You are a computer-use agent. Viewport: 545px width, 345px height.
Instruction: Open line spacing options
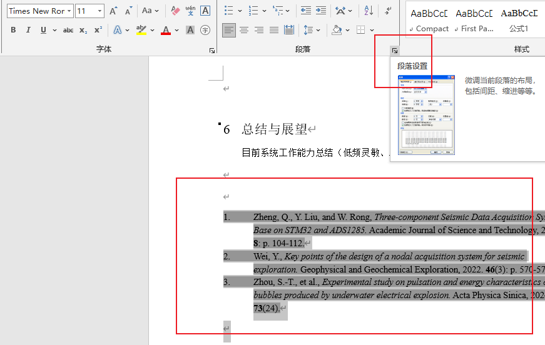click(x=308, y=30)
